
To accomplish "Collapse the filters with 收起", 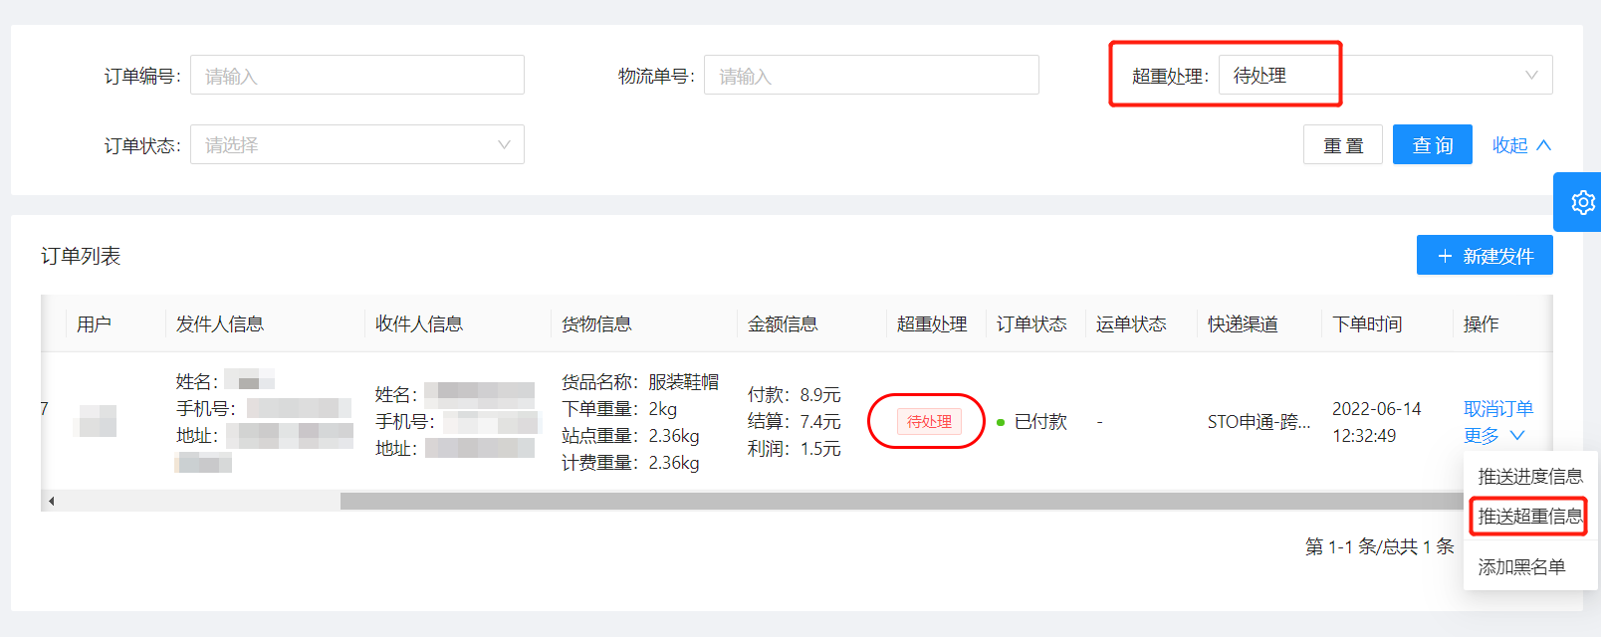I will (x=1520, y=145).
